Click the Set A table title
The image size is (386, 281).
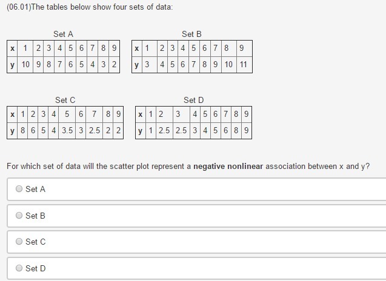point(63,34)
